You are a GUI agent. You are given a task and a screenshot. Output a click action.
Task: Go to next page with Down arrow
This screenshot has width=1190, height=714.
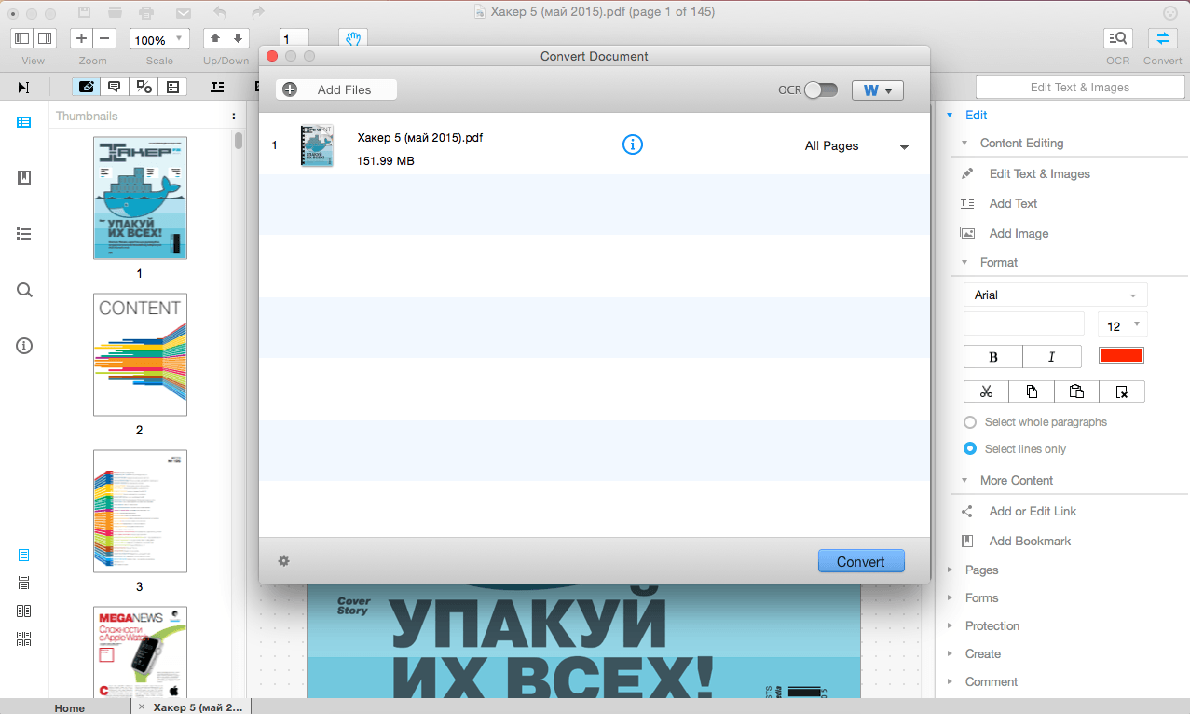238,39
